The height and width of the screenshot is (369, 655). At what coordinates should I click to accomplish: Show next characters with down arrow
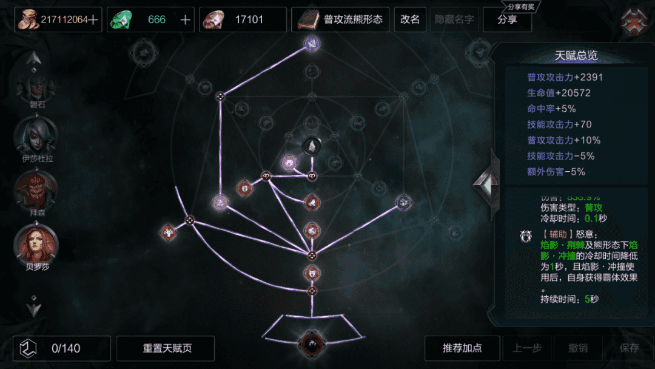pos(34,308)
